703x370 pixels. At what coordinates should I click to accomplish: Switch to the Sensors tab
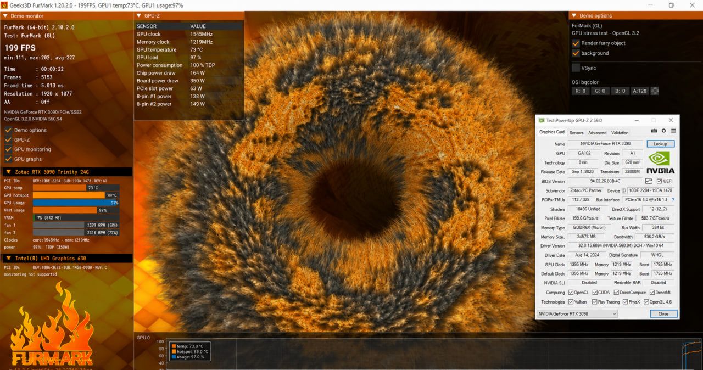576,133
